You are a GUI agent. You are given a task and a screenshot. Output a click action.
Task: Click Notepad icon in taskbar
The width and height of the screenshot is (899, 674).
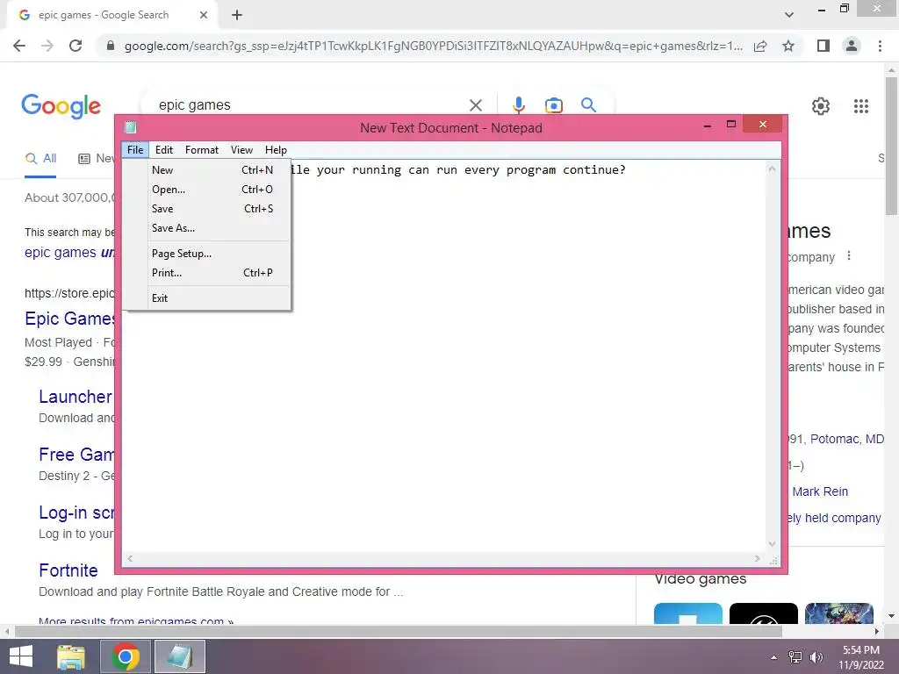click(180, 656)
